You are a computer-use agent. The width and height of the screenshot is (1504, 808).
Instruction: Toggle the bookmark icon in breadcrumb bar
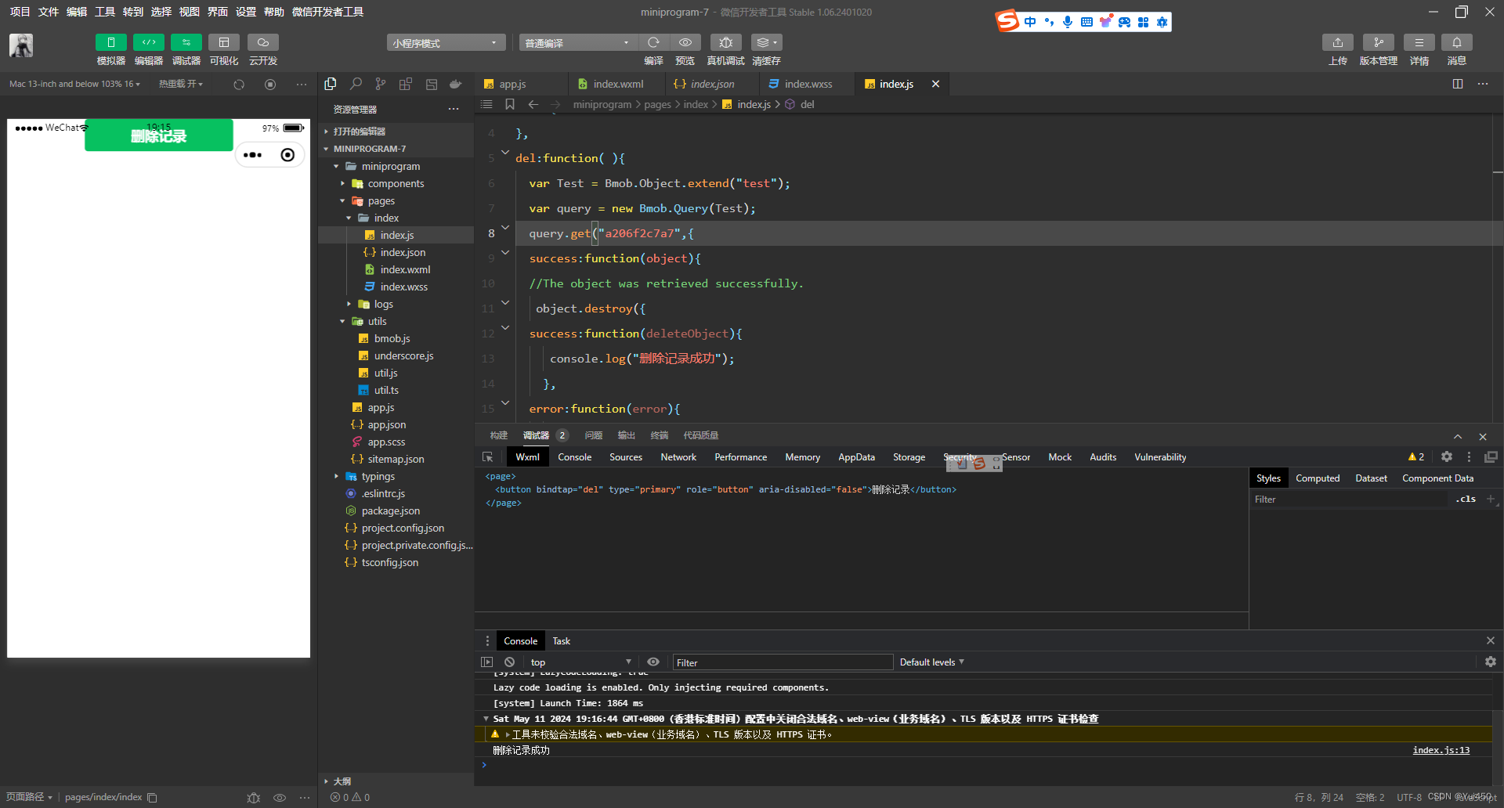tap(510, 104)
